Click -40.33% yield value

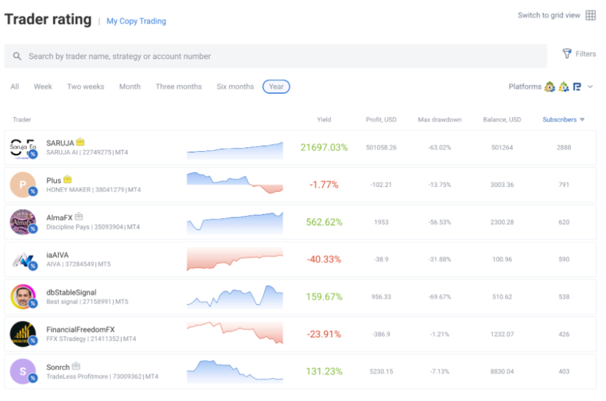(324, 259)
